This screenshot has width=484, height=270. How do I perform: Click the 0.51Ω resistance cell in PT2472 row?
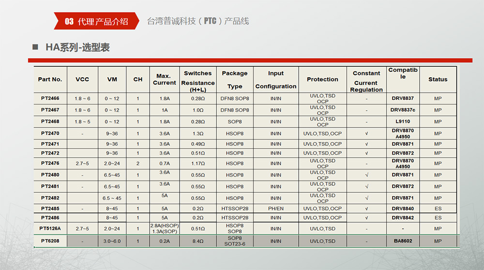point(198,153)
